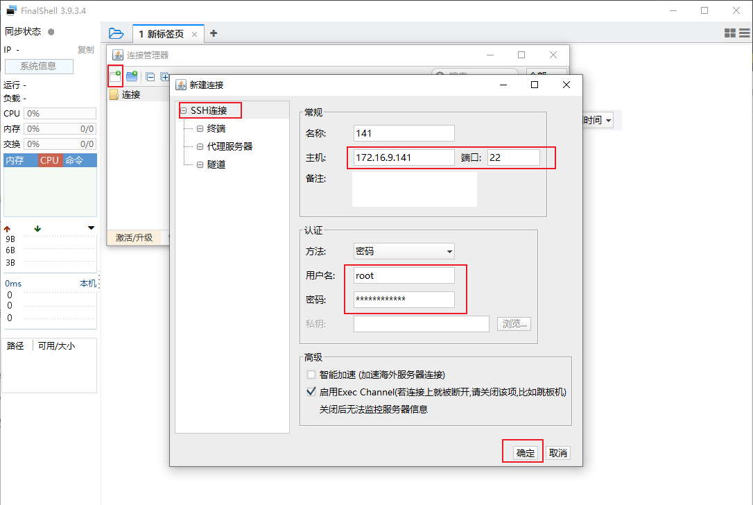Image resolution: width=753 pixels, height=505 pixels.
Task: Click the grid layout icon at top right
Action: click(x=729, y=33)
